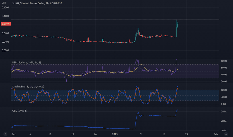Click the OBV (SMA, 5) indicator legend
Image resolution: width=233 pixels, height=137 pixels.
pyautogui.click(x=19, y=111)
